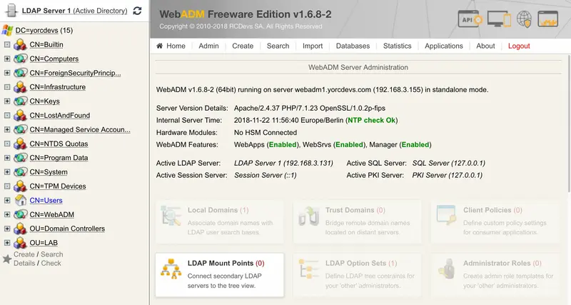This screenshot has width=571, height=305.
Task: Click the CN=Users house icon
Action: tap(20, 201)
